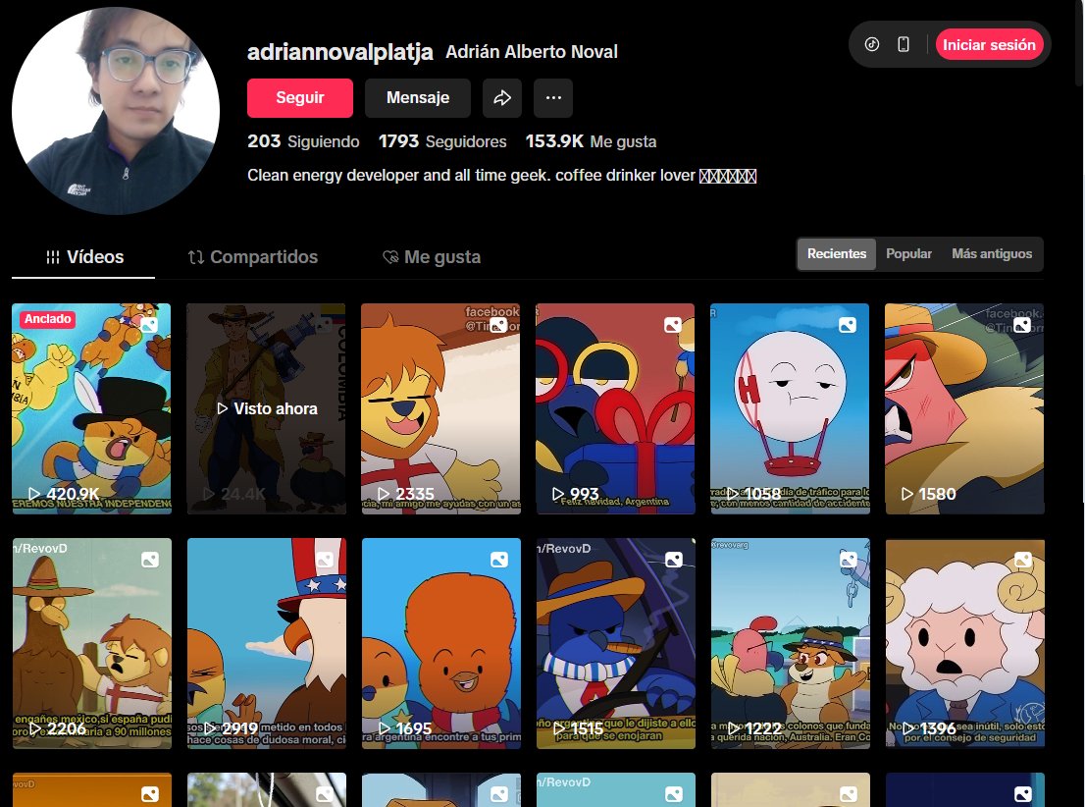This screenshot has width=1085, height=807.
Task: Click the photo-post icon on 1058 thumbnail
Action: (x=847, y=325)
